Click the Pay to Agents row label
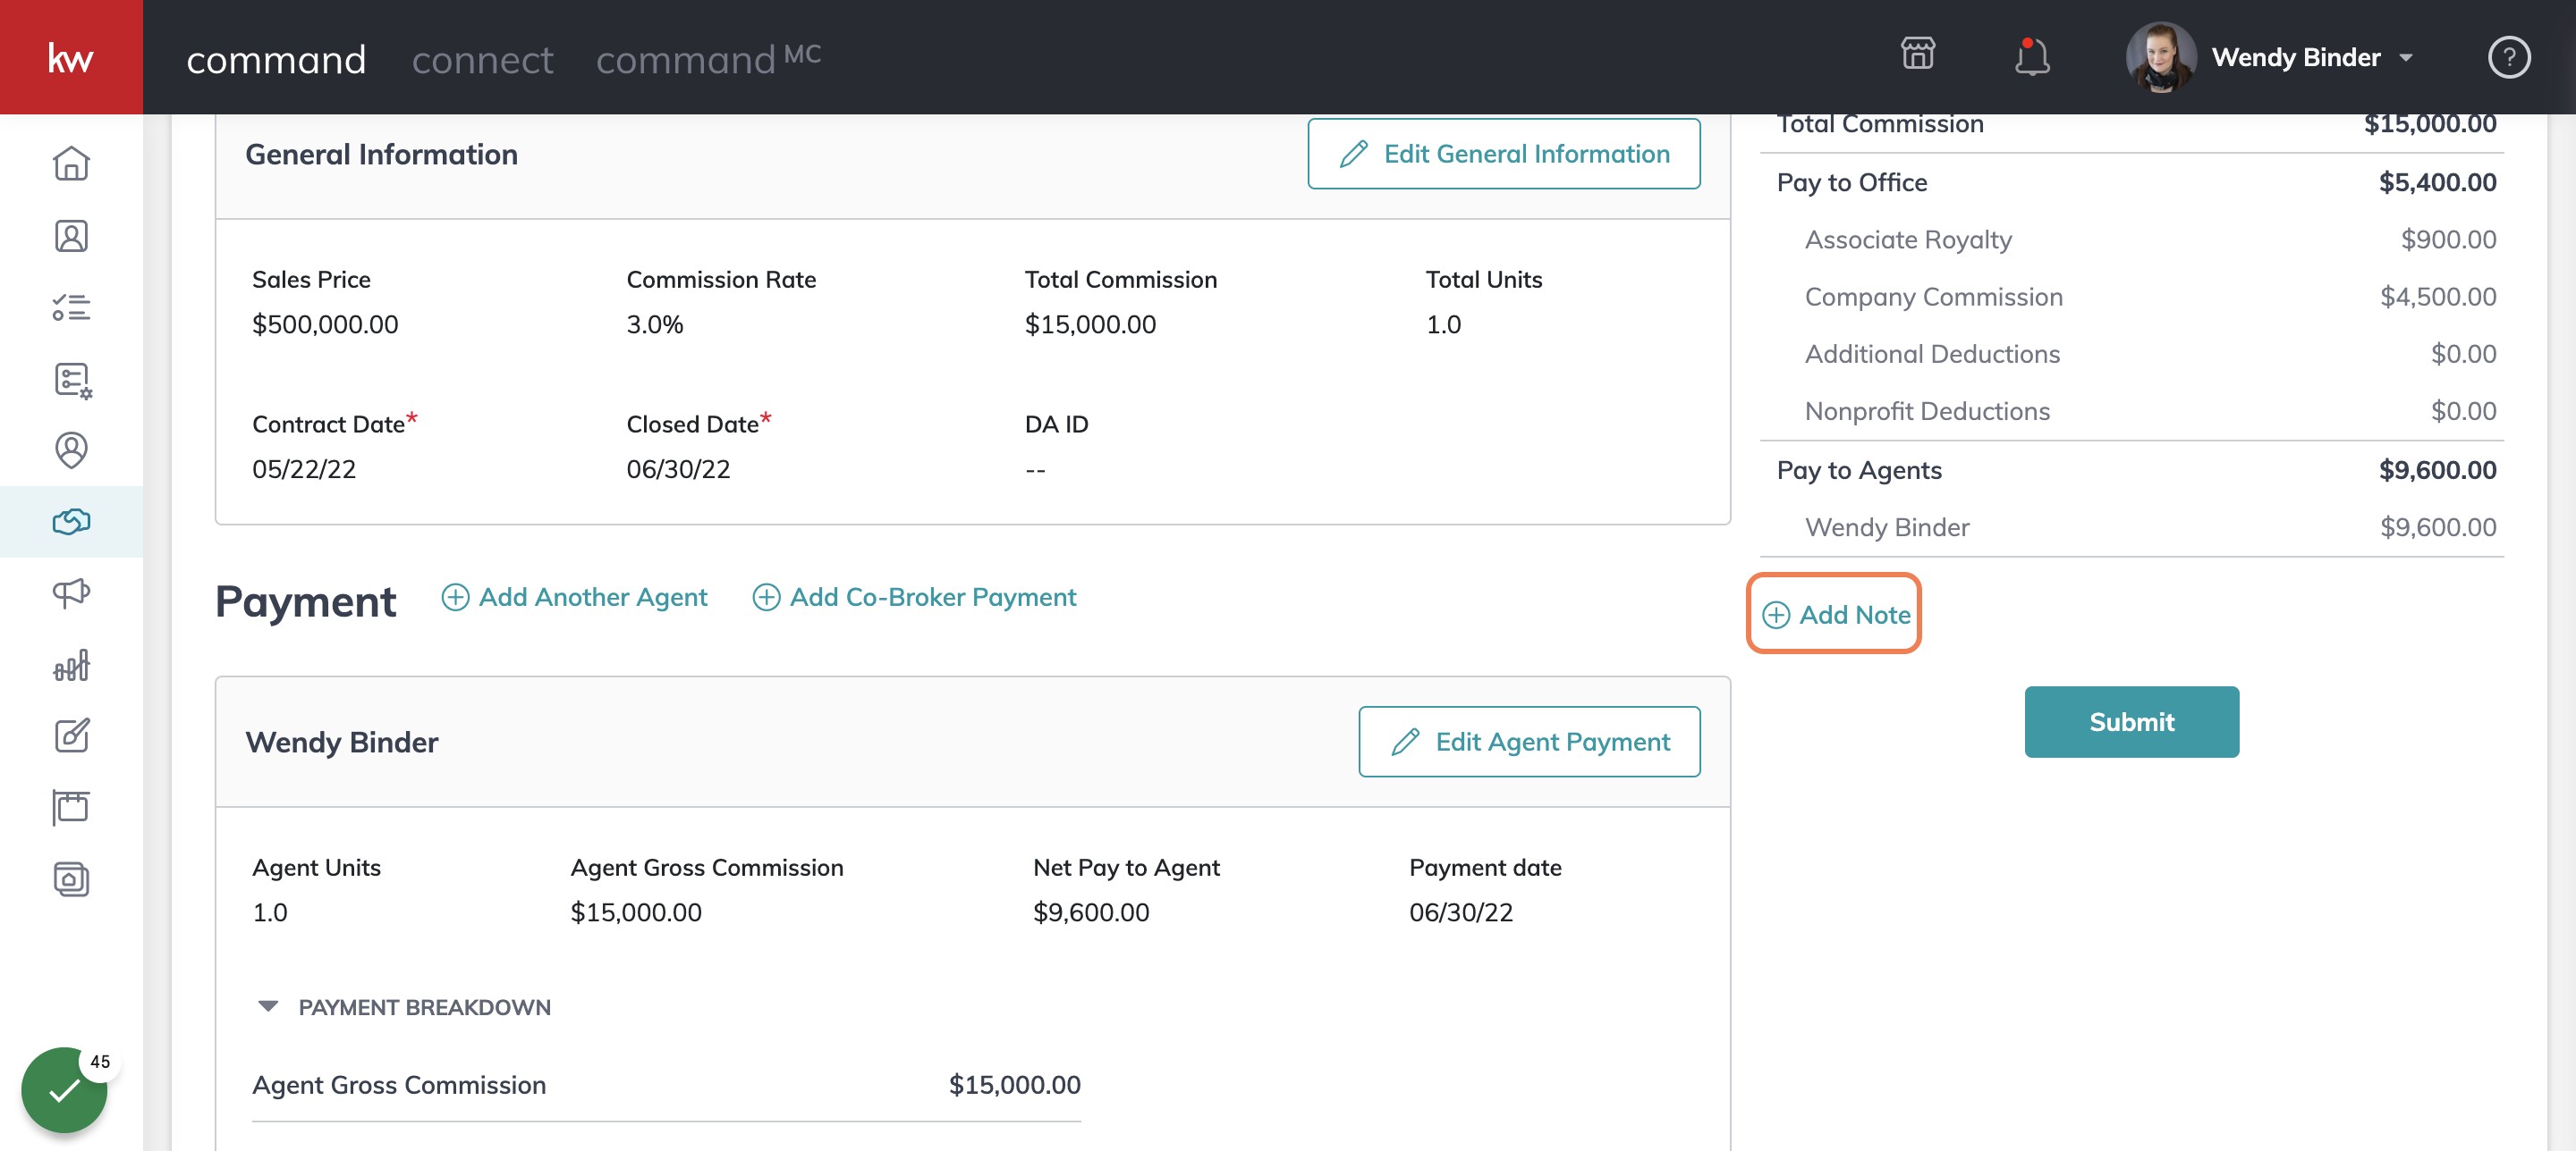 (1858, 469)
